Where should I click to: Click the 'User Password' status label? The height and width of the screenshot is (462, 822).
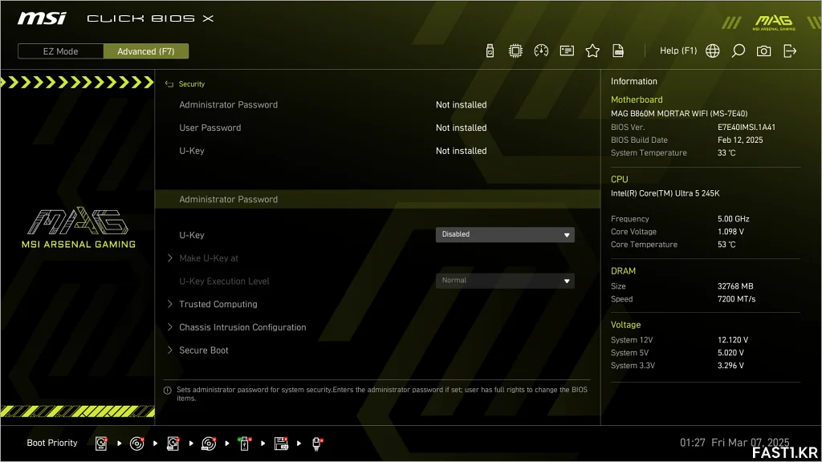point(210,128)
